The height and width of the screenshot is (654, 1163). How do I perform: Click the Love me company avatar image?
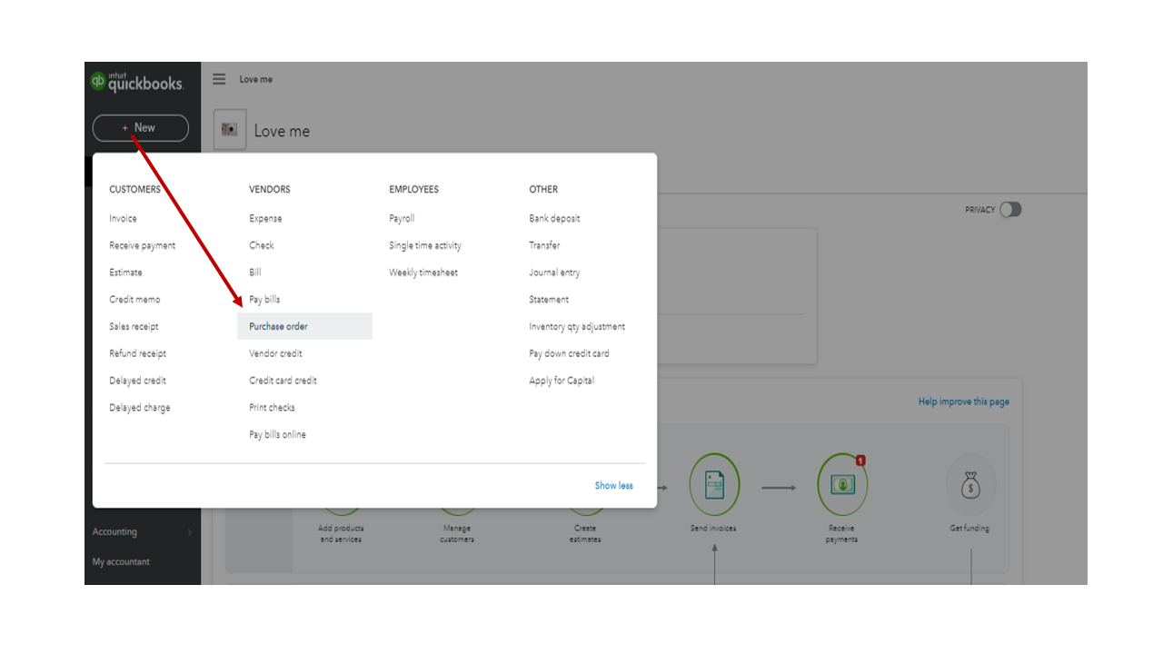229,130
